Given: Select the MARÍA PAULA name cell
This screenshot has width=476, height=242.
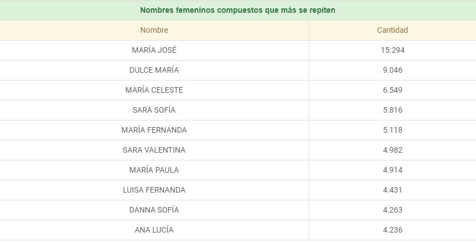Looking at the screenshot, I should pyautogui.click(x=154, y=170).
